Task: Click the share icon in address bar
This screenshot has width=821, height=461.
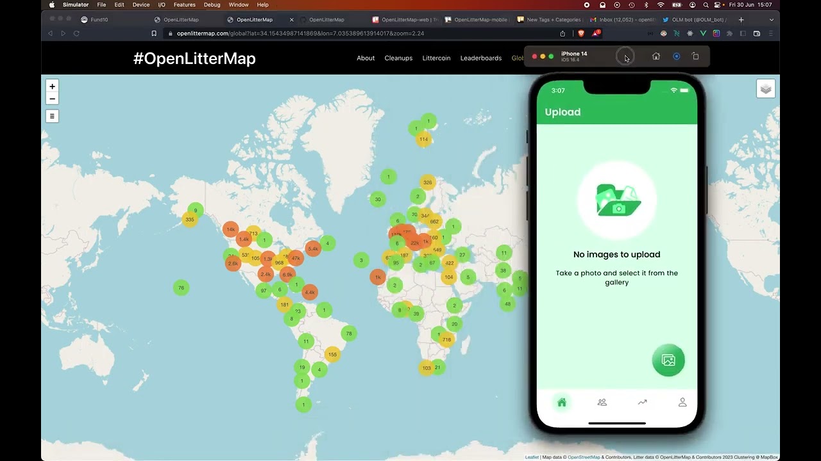Action: 563,33
